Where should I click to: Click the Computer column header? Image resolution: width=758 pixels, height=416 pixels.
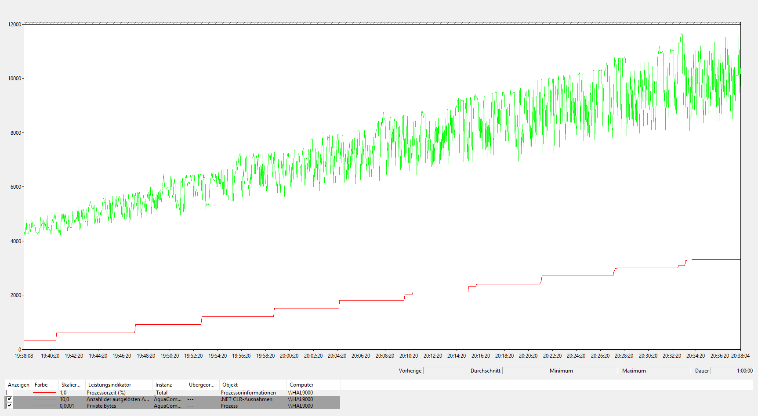coord(301,385)
